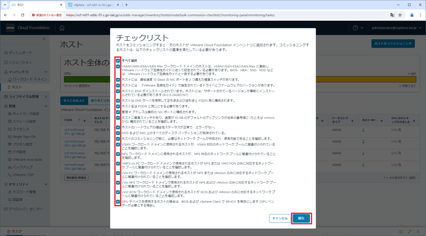This screenshot has height=236, width=426.
Task: Sort the table by FQDN column header
Action: (x=68, y=120)
